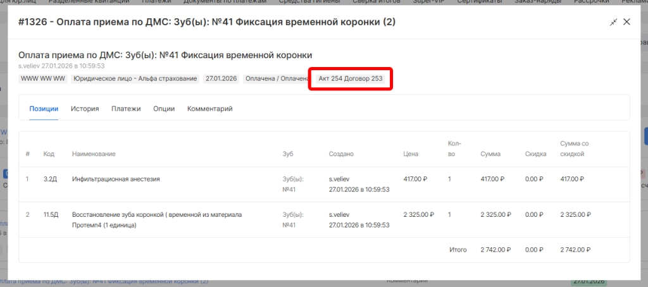This screenshot has width=648, height=287.
Task: Click the Оплачена / Оплачена status tag
Action: coord(277,79)
